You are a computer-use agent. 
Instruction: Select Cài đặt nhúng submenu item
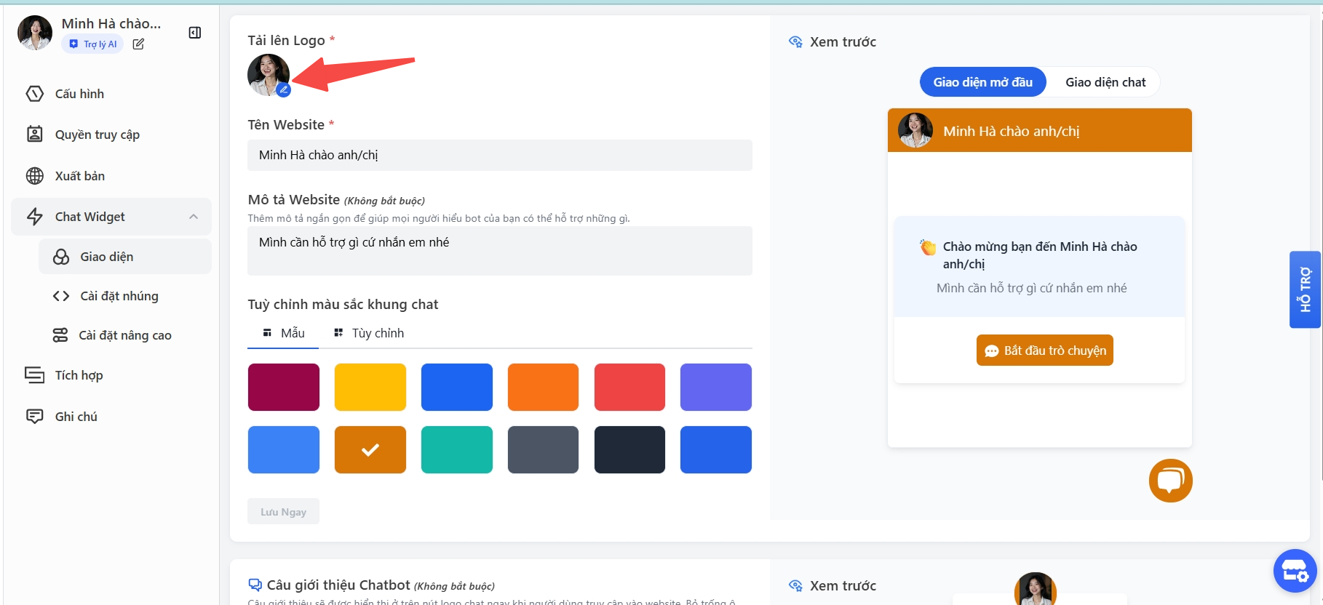coord(119,296)
